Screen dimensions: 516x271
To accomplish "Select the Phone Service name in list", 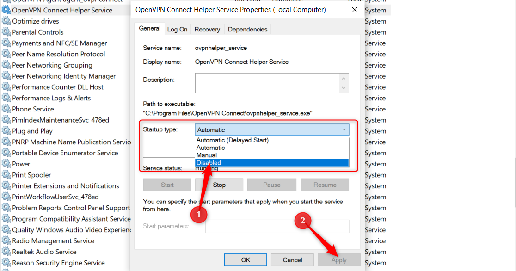I will pyautogui.click(x=33, y=109).
